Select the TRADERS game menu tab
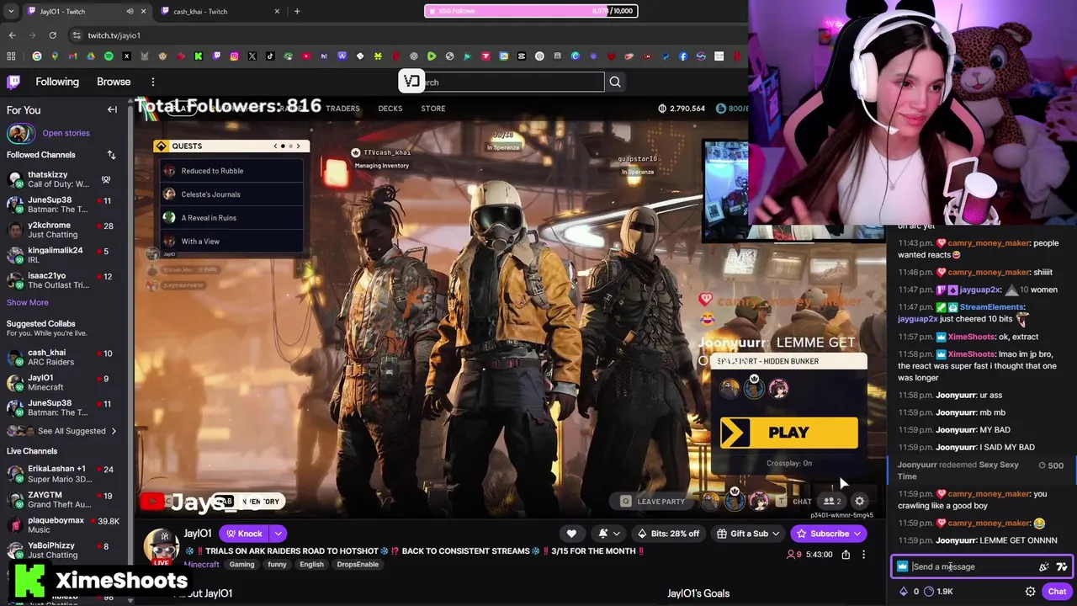The width and height of the screenshot is (1077, 606). pyautogui.click(x=342, y=109)
